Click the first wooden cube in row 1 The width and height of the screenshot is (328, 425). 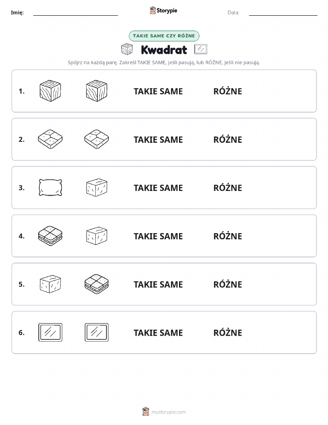[x=50, y=91]
